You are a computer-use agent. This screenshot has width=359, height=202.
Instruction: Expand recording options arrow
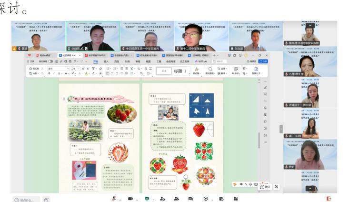coord(212,200)
